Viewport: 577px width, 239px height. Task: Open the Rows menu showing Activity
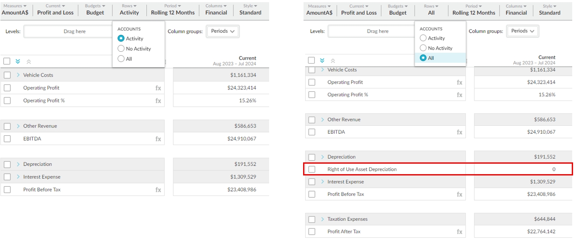tap(129, 10)
